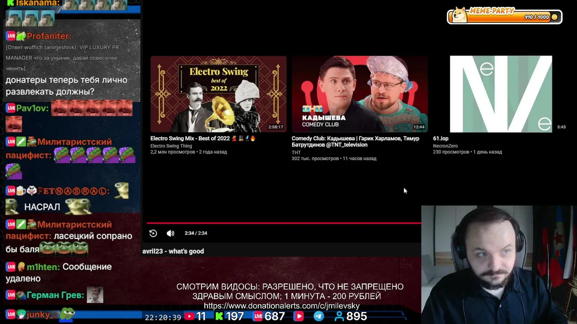Click the 'ласецкий сопрано бы баля' message
Viewport: 577px width, 324px height.
coord(69,242)
